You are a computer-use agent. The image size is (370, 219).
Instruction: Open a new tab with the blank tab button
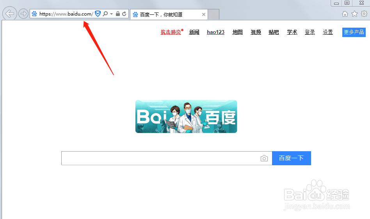click(x=214, y=14)
